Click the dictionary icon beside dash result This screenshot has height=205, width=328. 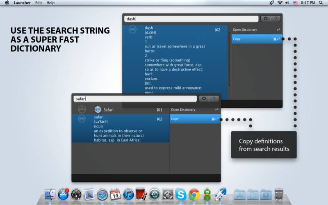tap(132, 30)
